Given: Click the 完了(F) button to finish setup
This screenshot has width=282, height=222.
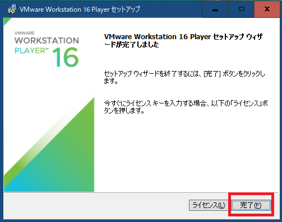Looking at the screenshot, I should tap(251, 205).
